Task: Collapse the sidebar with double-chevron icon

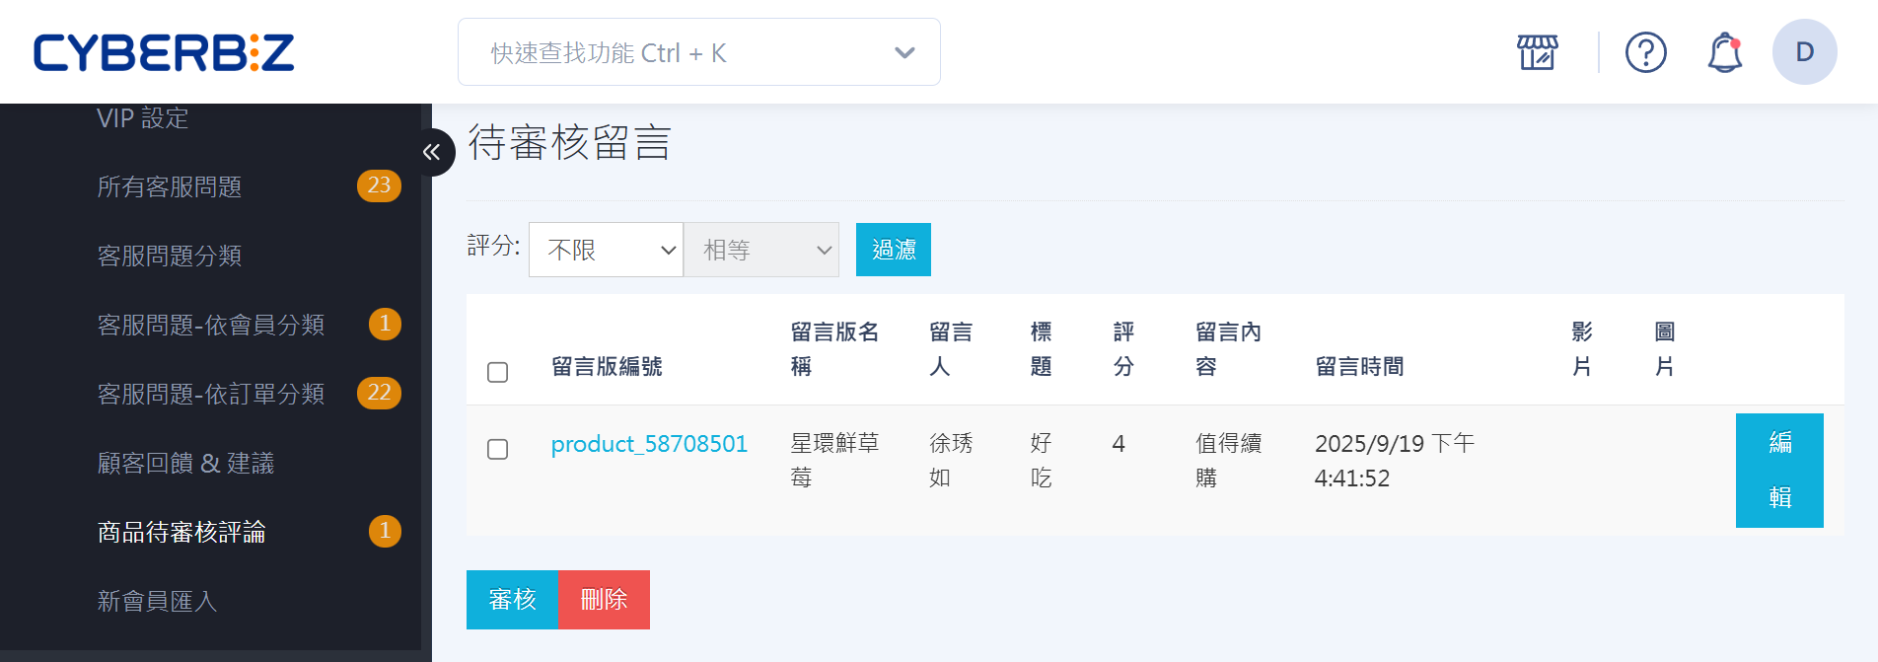Action: click(x=431, y=152)
